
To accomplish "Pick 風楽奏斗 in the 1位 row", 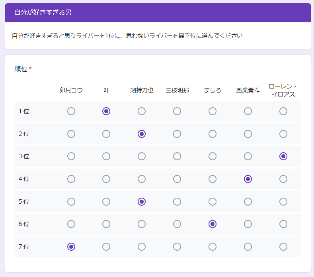I will [248, 111].
